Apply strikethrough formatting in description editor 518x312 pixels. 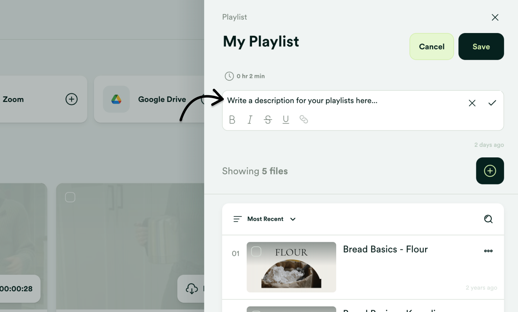[x=268, y=119]
